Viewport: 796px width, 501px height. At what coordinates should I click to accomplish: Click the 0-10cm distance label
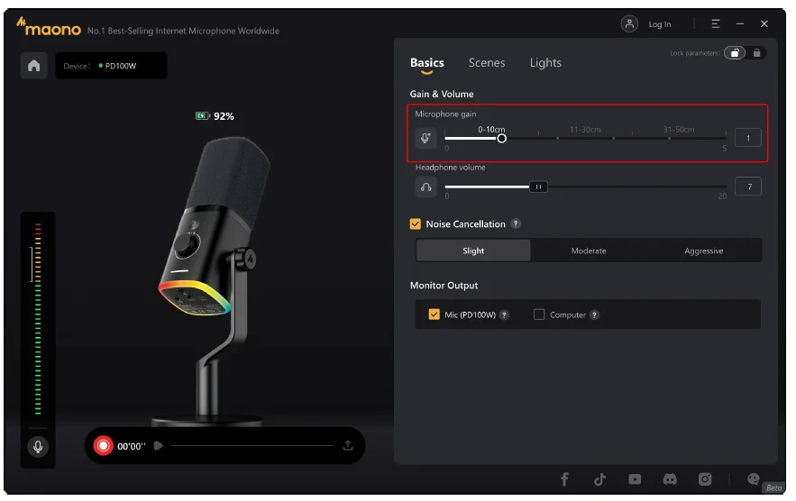[x=491, y=130]
